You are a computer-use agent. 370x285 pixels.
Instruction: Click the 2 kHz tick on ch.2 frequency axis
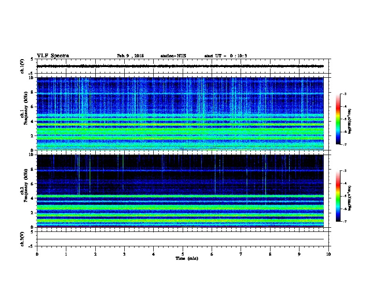click(32, 213)
